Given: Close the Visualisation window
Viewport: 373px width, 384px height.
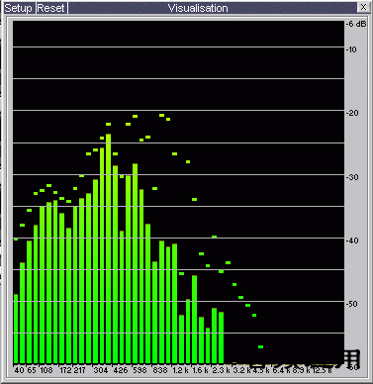Looking at the screenshot, I should 363,7.
